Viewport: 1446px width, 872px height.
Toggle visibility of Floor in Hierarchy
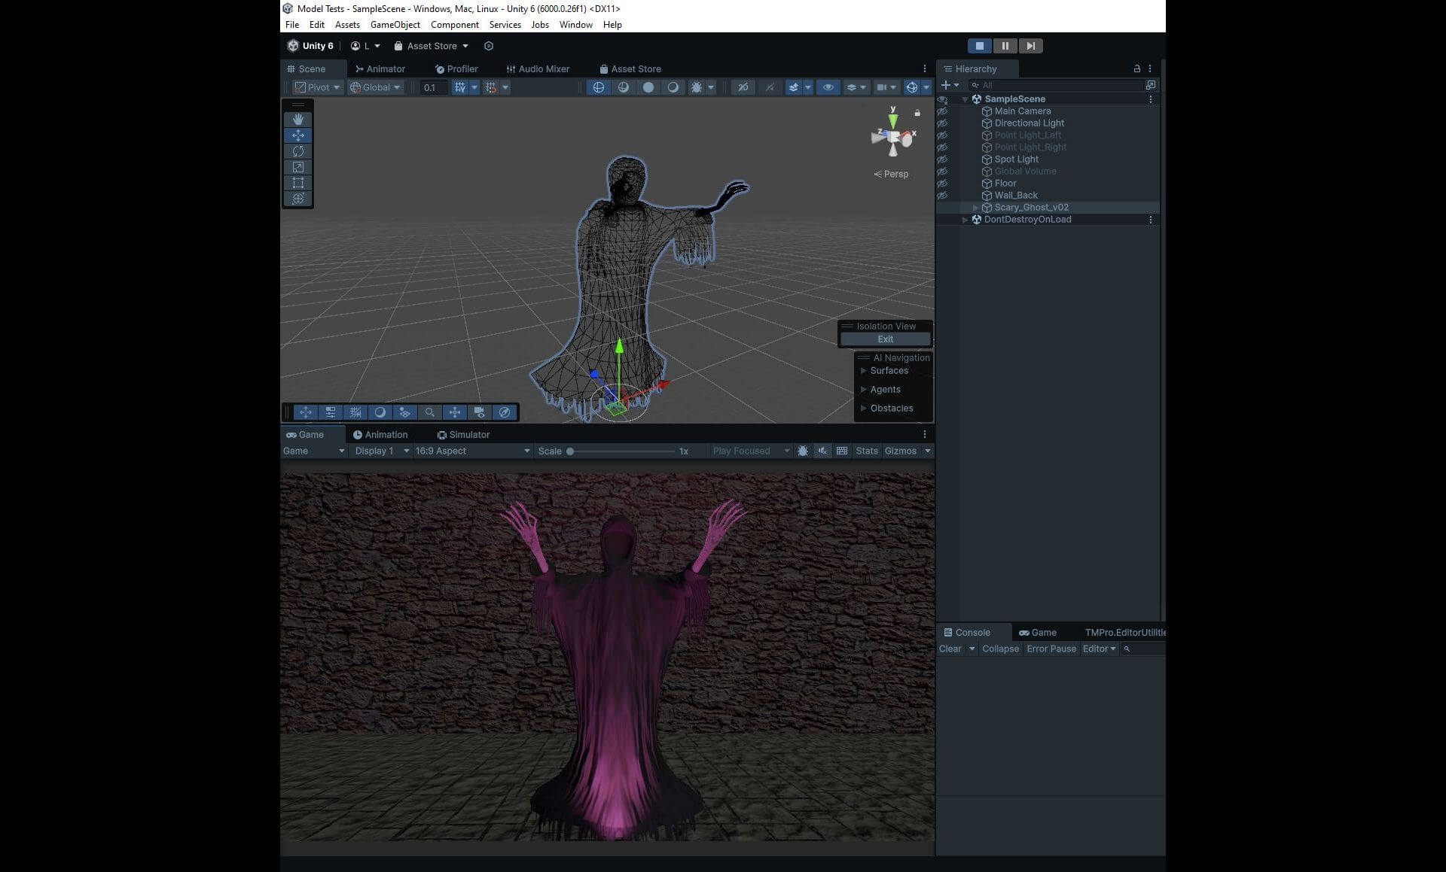[x=942, y=184]
